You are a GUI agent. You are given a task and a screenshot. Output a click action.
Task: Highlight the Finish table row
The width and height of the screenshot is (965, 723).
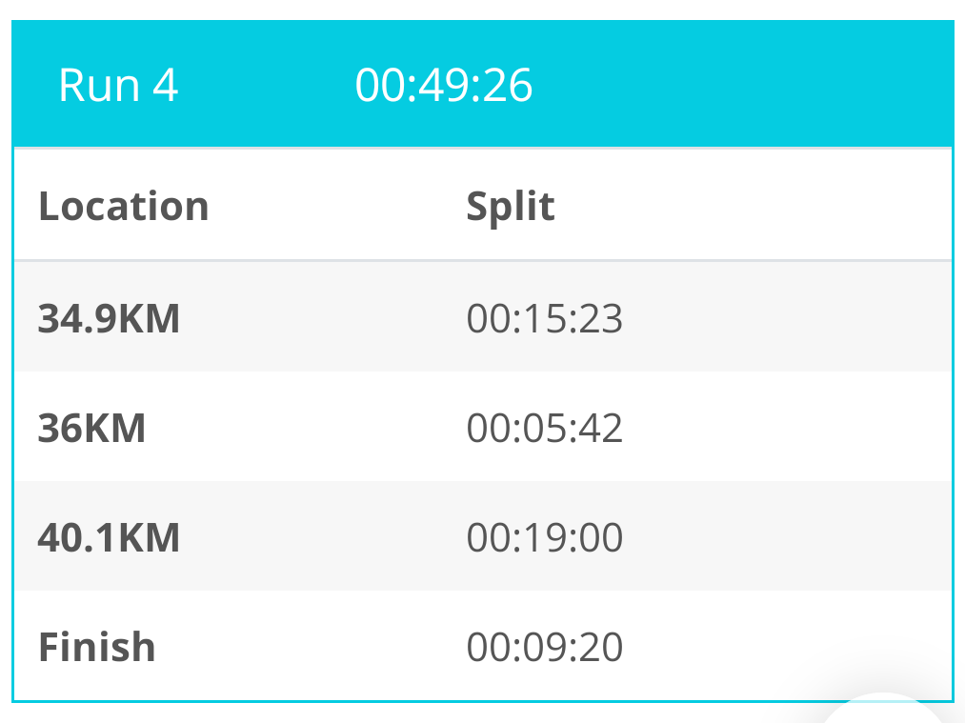(483, 646)
